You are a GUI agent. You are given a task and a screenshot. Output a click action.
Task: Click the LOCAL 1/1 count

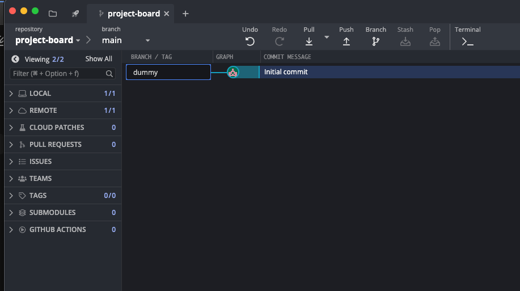(x=109, y=94)
